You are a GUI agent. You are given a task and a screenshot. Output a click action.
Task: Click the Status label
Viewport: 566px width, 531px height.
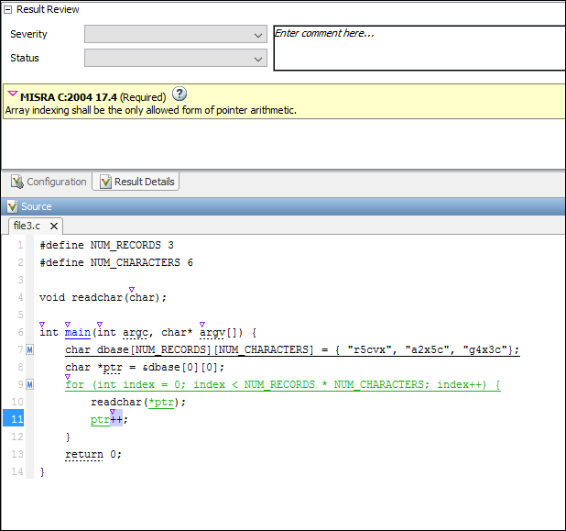(25, 58)
